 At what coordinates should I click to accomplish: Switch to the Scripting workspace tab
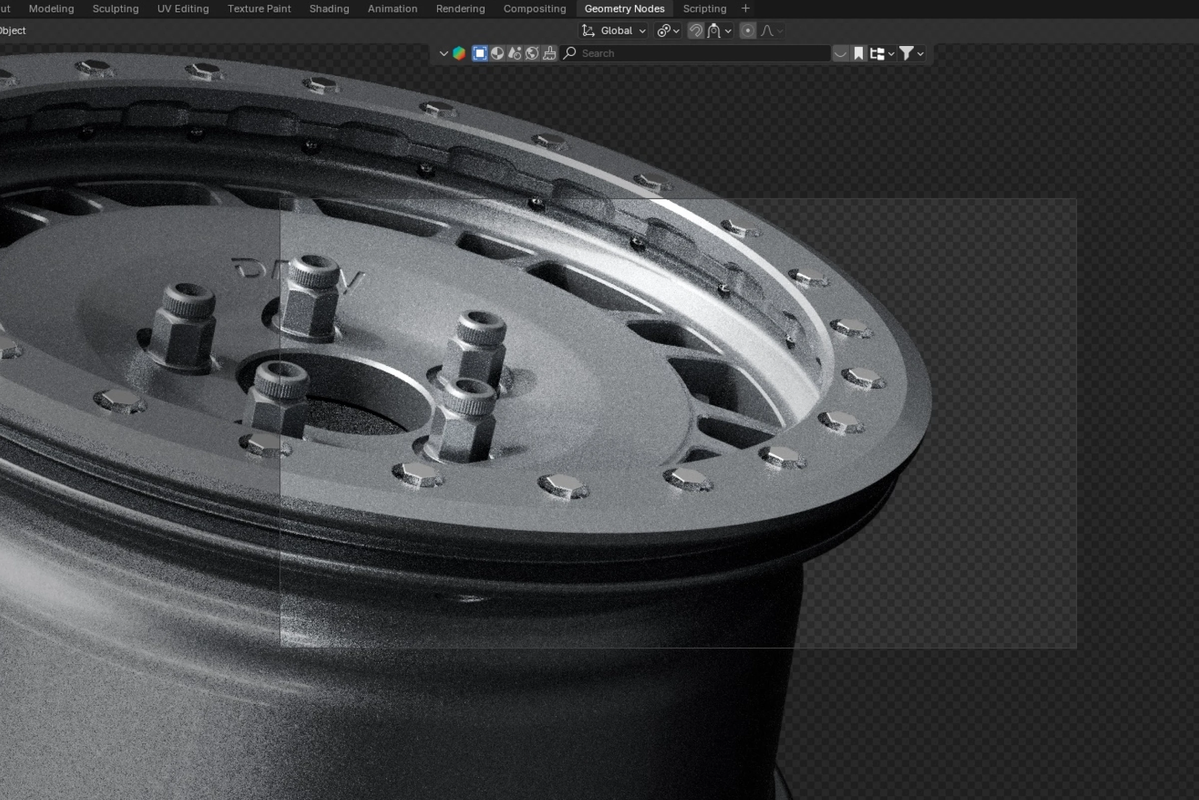[x=704, y=8]
